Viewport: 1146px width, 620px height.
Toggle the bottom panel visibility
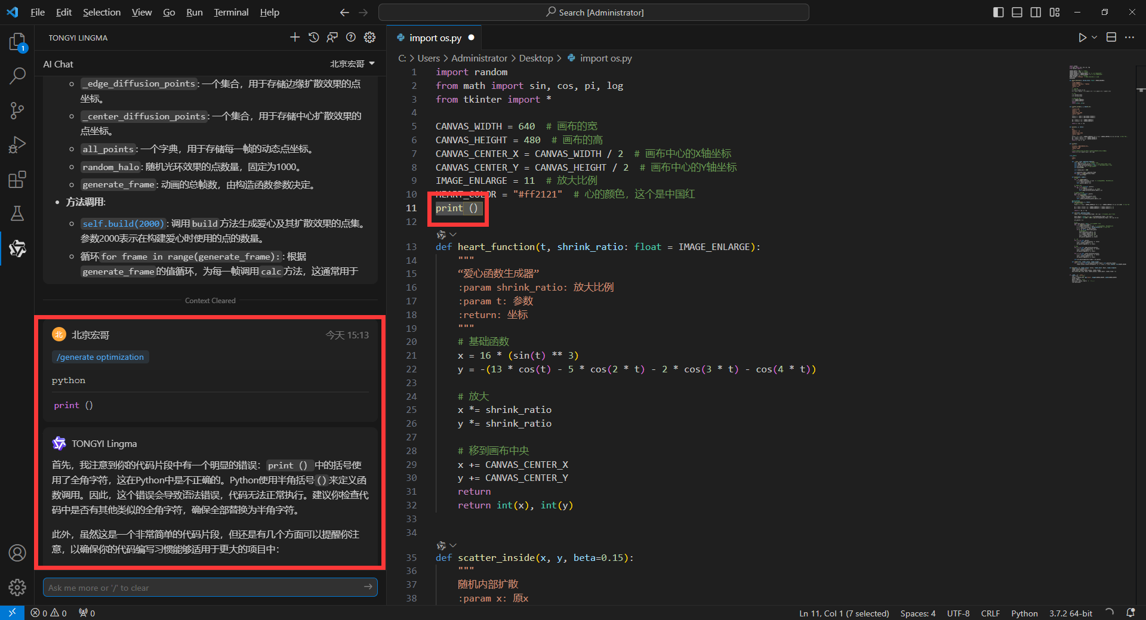pos(1017,12)
